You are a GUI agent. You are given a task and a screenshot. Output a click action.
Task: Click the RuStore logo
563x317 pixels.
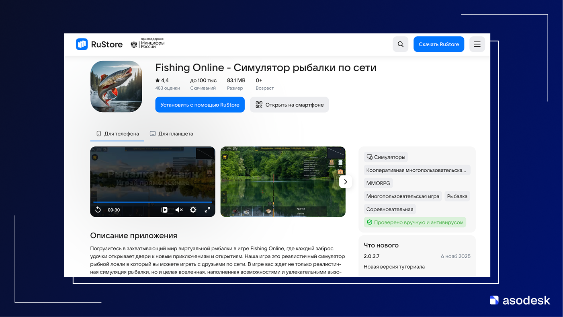[x=99, y=44]
